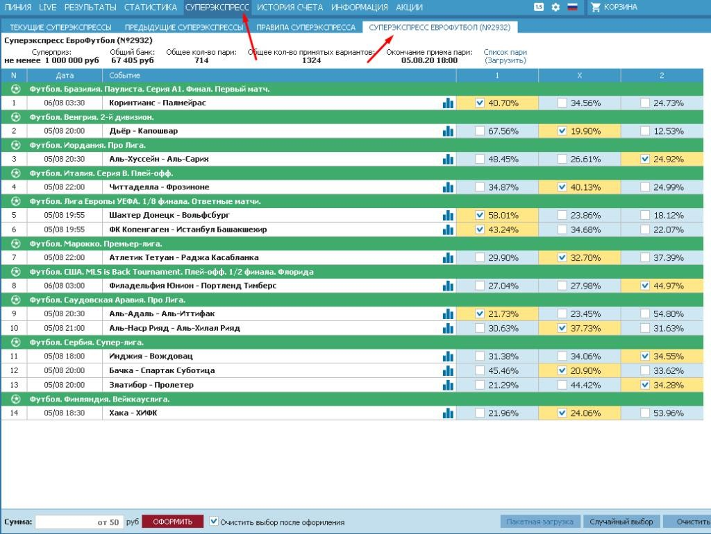Toggle Очистить выбор после оформления checkbox

(x=214, y=522)
